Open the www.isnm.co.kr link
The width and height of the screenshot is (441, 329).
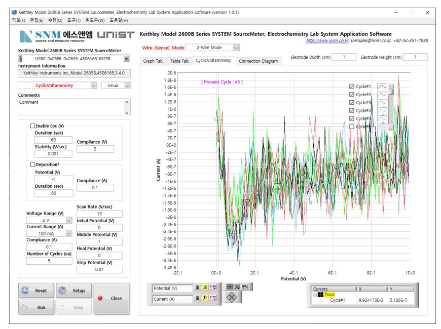[x=326, y=40]
